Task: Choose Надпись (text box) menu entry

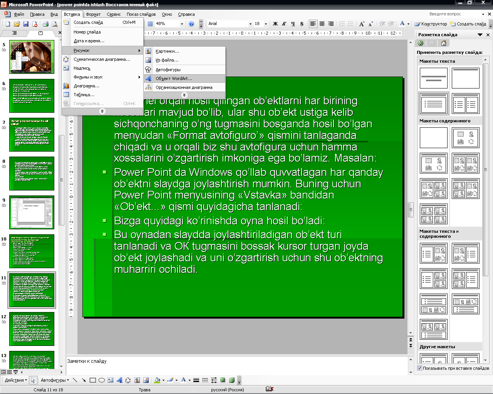Action: pyautogui.click(x=102, y=68)
